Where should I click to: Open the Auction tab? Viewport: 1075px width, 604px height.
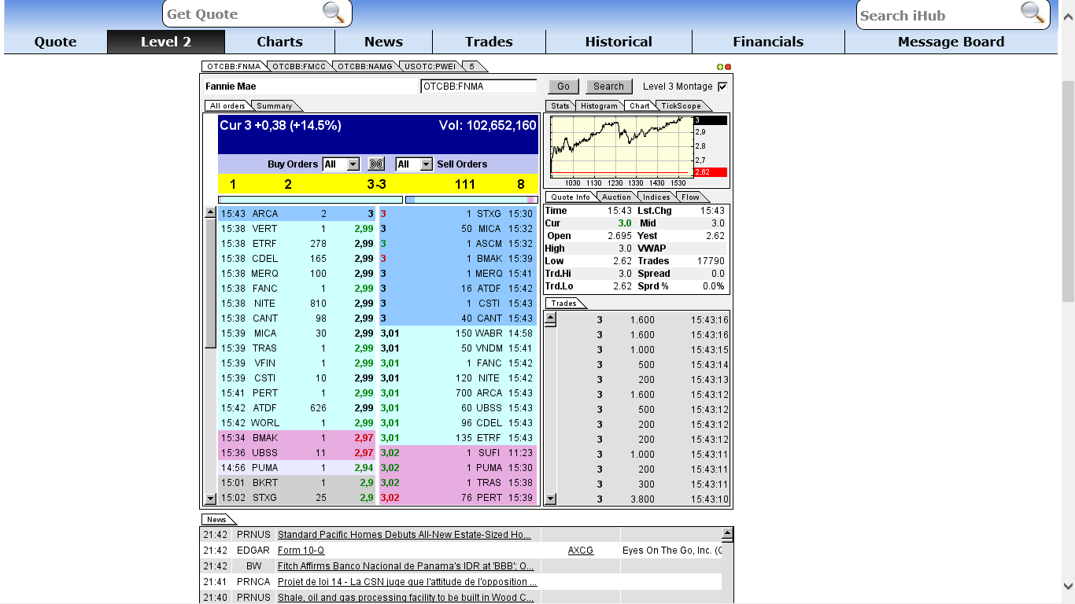[x=616, y=197]
